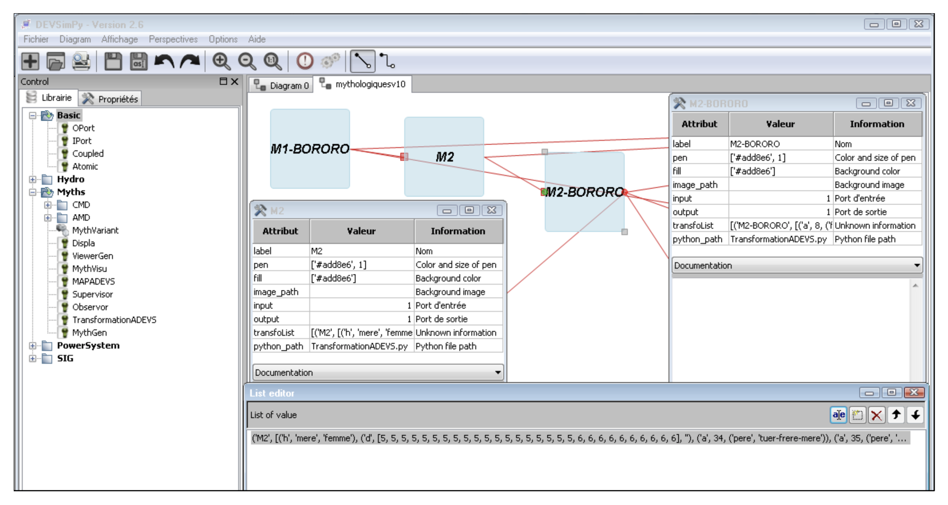Click the Save diskette icon

point(113,61)
